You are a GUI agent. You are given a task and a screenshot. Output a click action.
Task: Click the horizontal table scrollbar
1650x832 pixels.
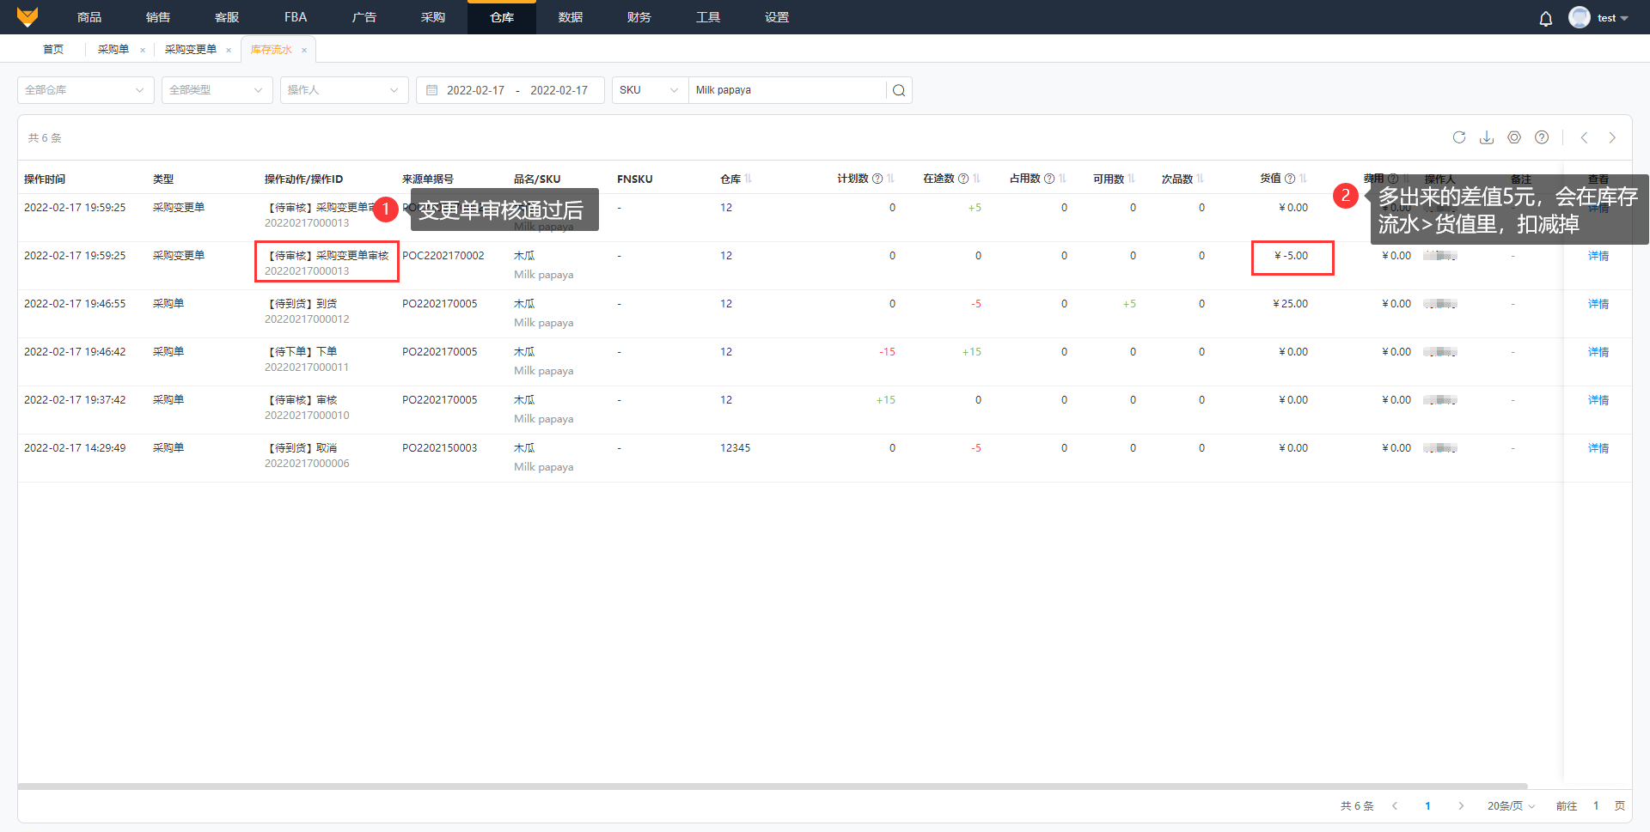click(772, 786)
